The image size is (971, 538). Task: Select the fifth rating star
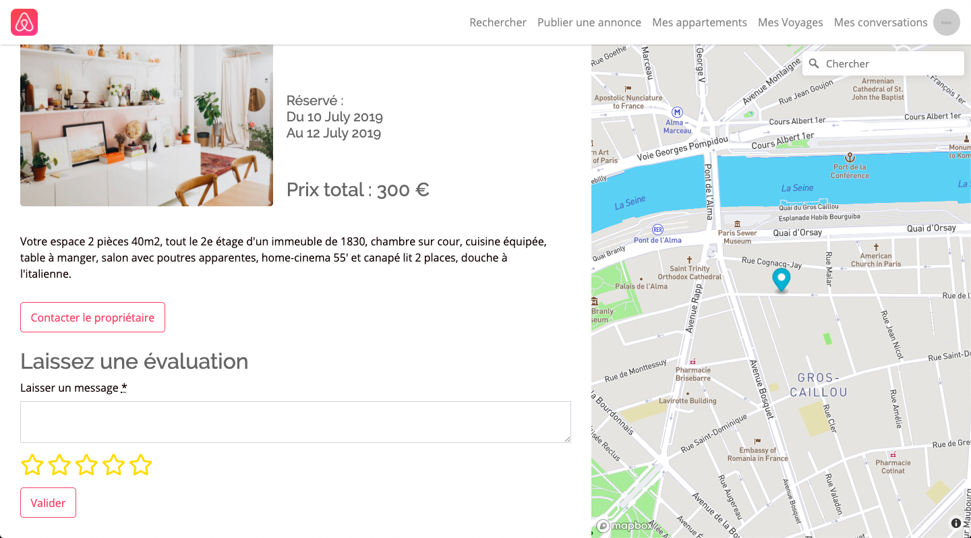click(140, 465)
